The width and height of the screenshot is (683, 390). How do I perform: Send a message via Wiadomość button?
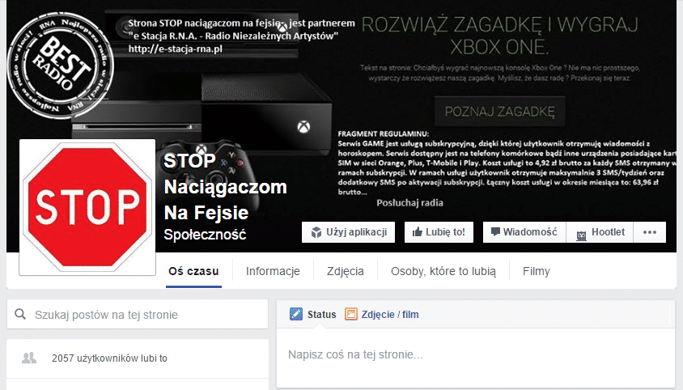click(x=524, y=232)
